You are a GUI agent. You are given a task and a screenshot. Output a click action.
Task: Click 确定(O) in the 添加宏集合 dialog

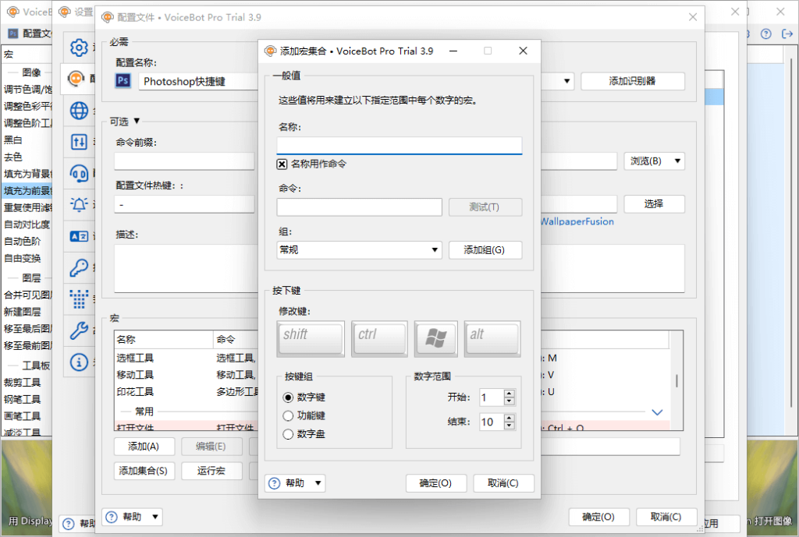click(436, 483)
